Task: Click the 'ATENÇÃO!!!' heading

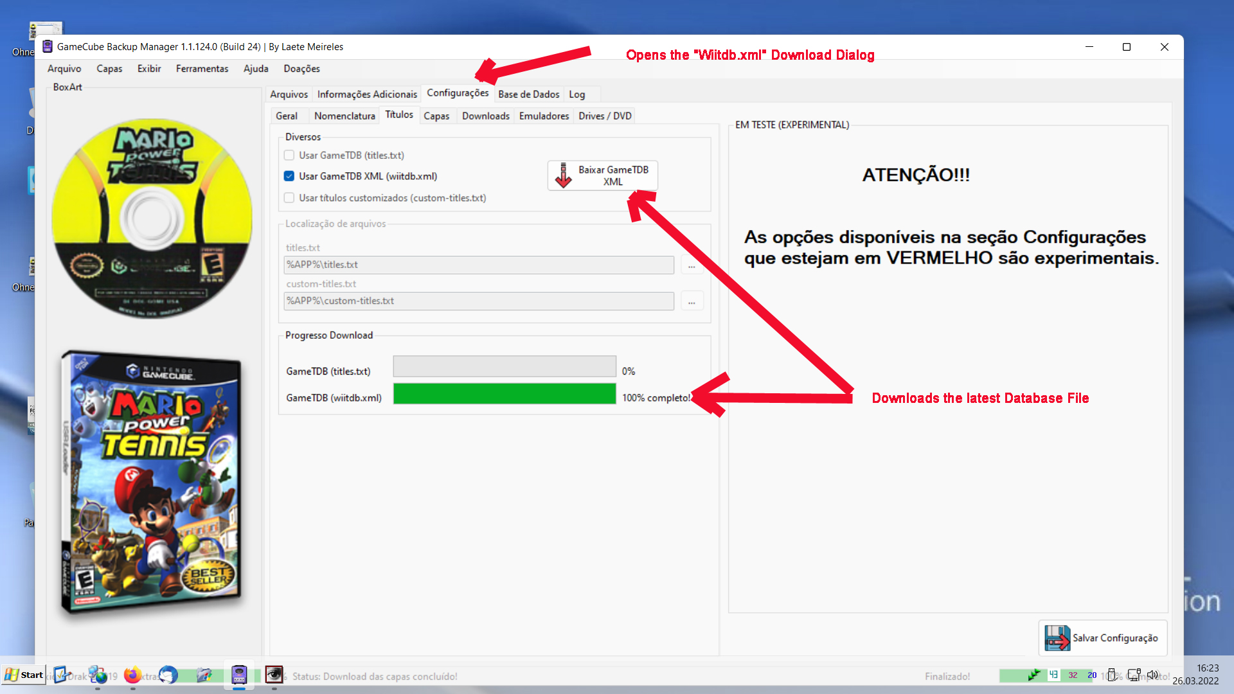Action: pos(916,175)
